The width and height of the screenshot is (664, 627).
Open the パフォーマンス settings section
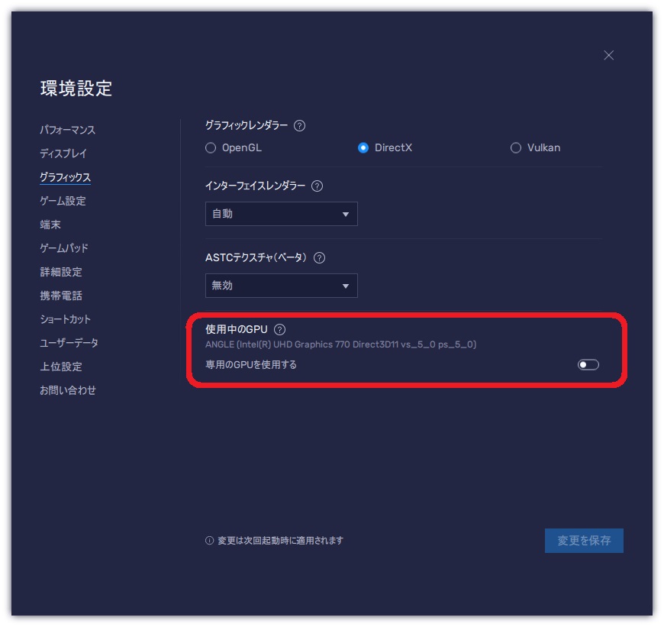pyautogui.click(x=68, y=130)
